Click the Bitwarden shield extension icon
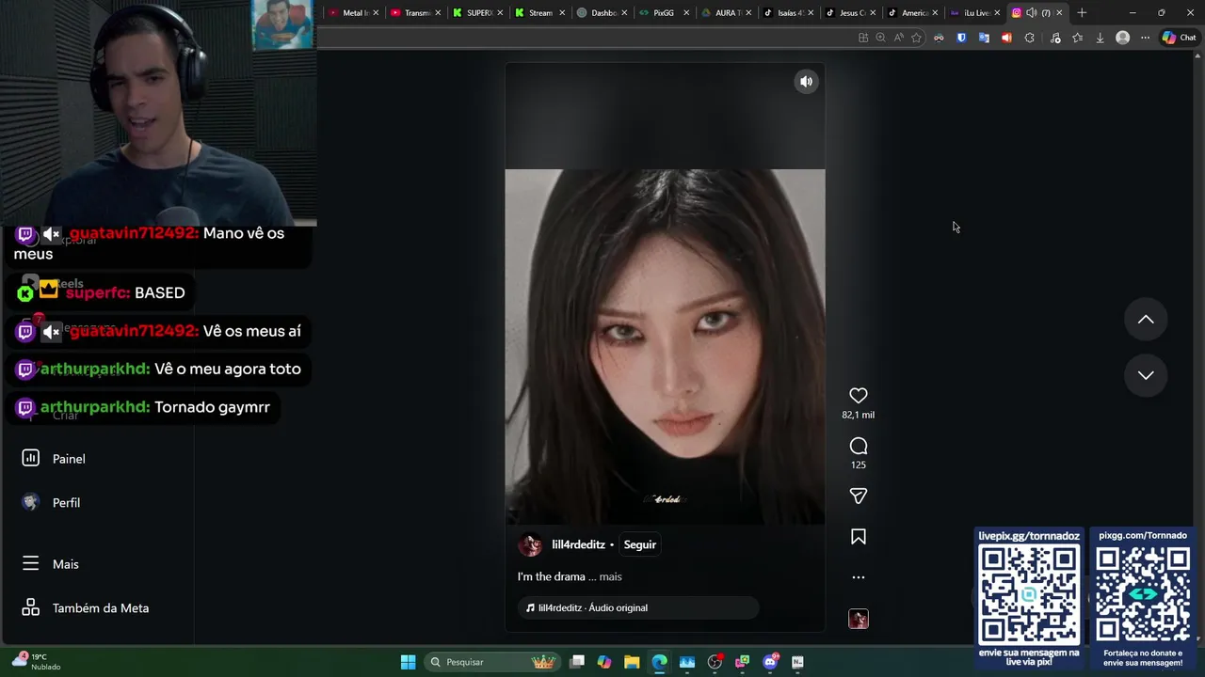 tap(961, 38)
